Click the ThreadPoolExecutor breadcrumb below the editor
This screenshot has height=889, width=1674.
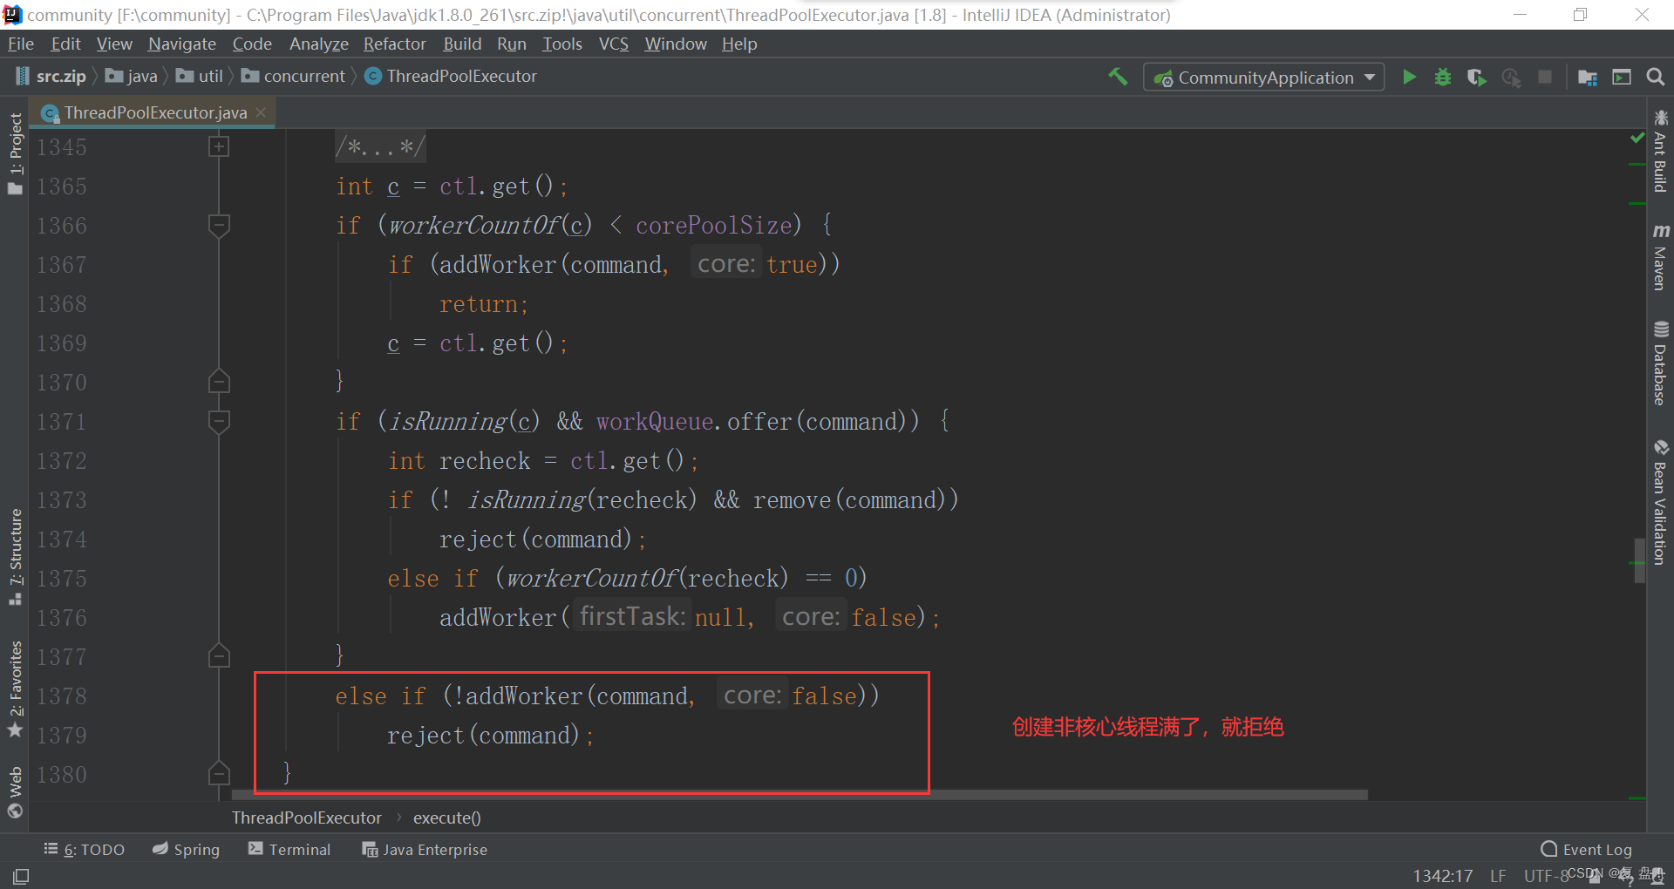pos(307,818)
